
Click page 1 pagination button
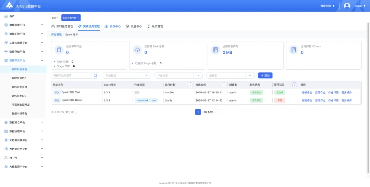coord(198,112)
